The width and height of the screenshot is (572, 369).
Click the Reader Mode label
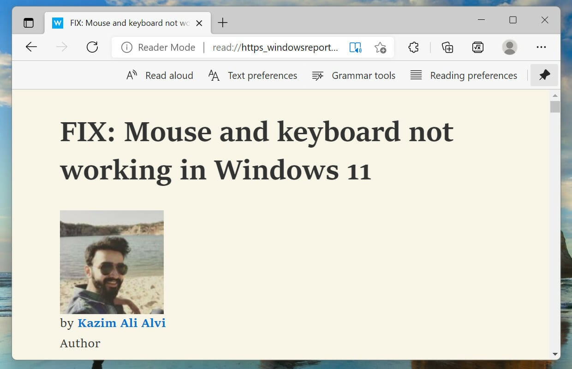tap(167, 47)
